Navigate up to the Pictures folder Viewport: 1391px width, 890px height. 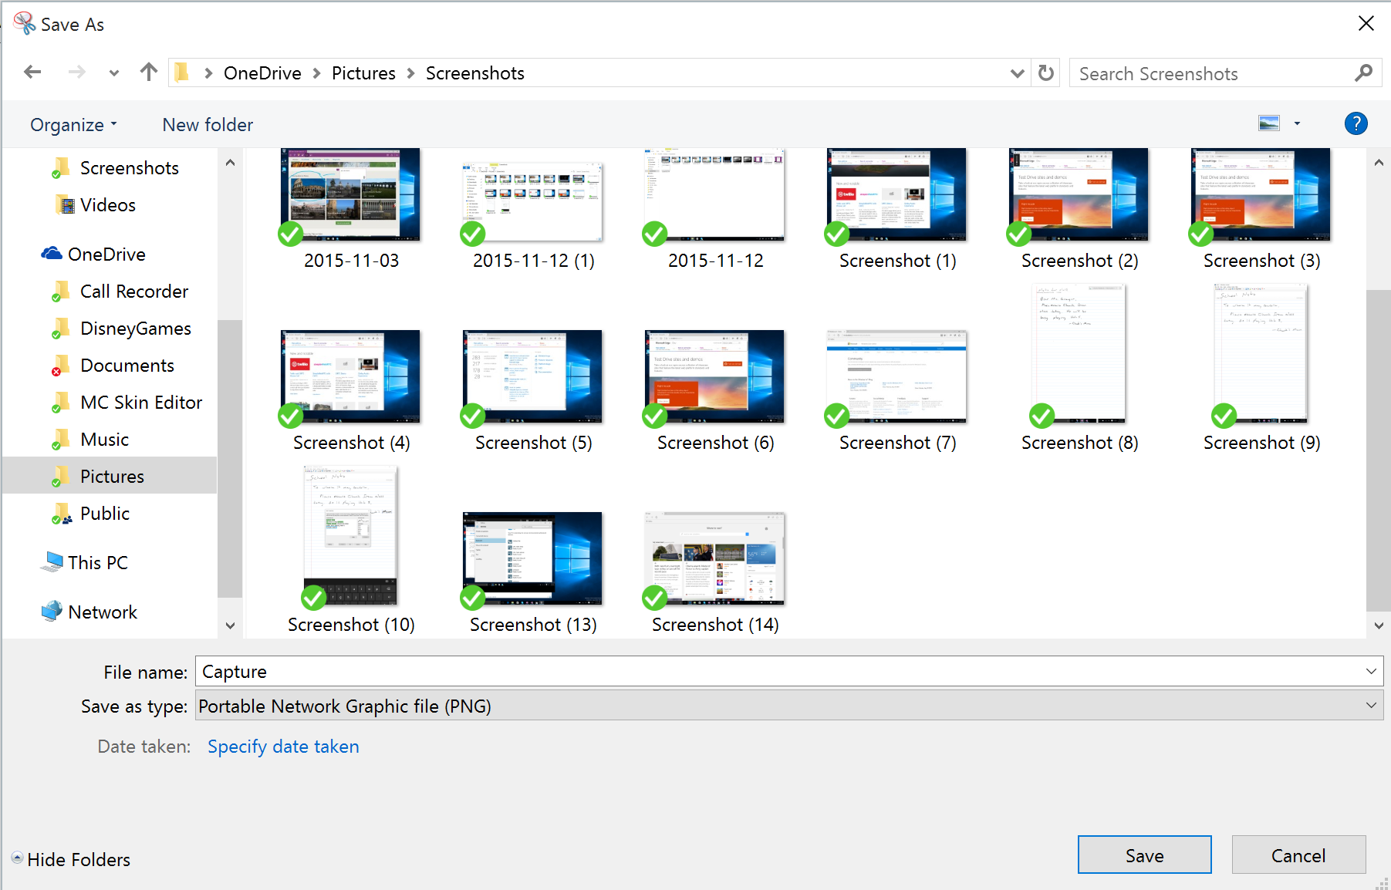(148, 71)
